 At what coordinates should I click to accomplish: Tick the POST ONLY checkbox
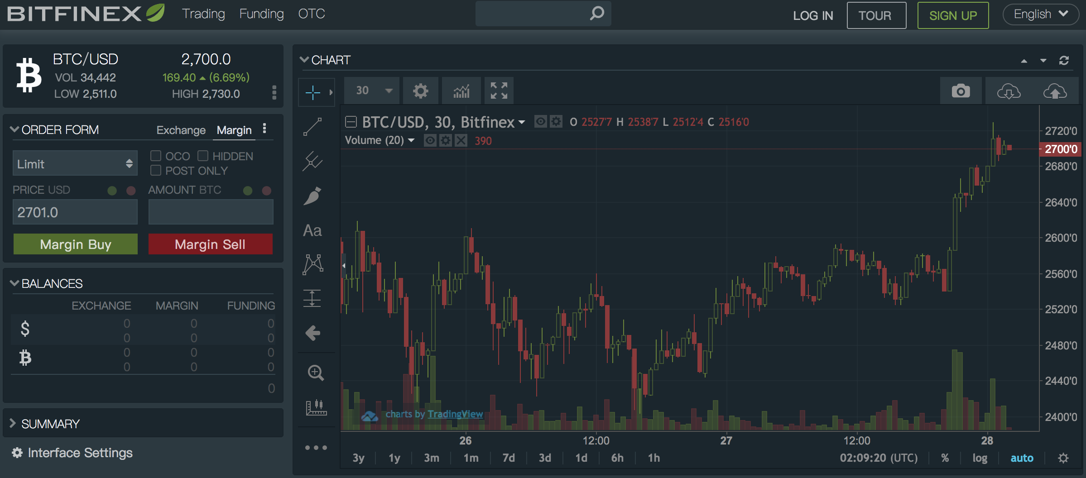(x=156, y=171)
